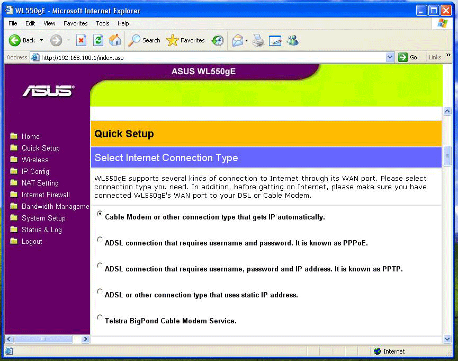This screenshot has height=361, width=458.
Task: Click the Edit page icon
Action: point(275,40)
